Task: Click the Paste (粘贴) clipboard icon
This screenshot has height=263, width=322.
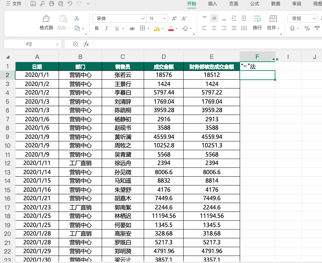Action: coord(64,18)
